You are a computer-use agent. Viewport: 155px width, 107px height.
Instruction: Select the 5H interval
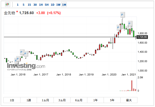47,5
